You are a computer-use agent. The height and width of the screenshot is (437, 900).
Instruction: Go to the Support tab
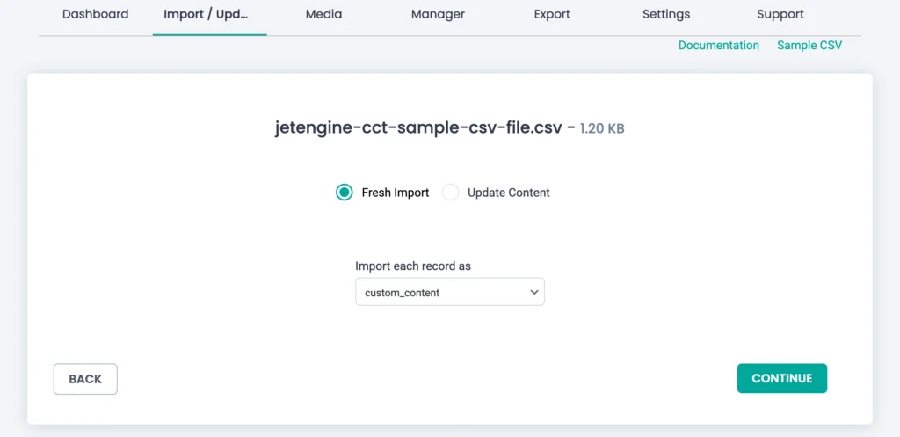point(780,14)
